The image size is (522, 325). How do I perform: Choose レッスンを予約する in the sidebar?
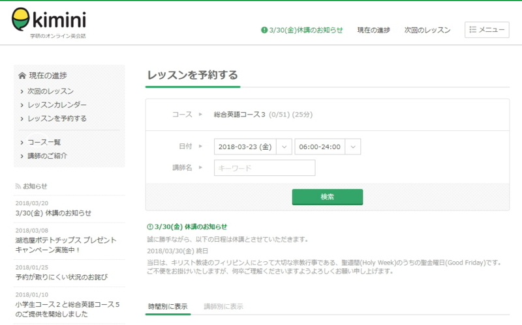click(57, 119)
